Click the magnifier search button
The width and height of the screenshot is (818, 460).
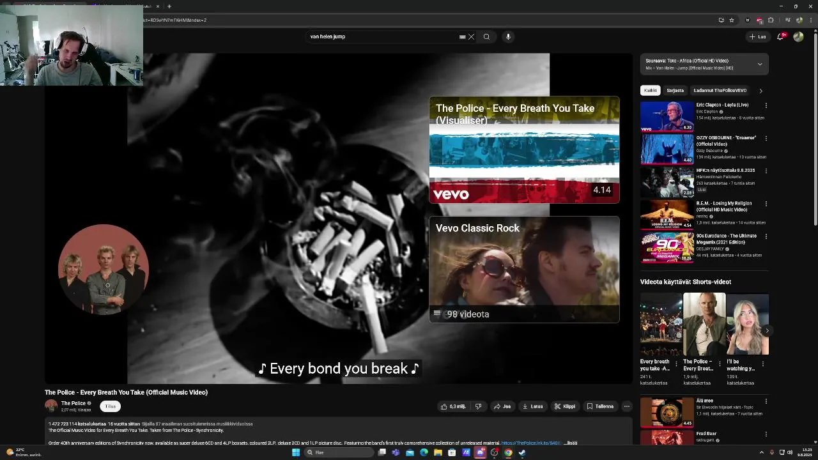486,36
